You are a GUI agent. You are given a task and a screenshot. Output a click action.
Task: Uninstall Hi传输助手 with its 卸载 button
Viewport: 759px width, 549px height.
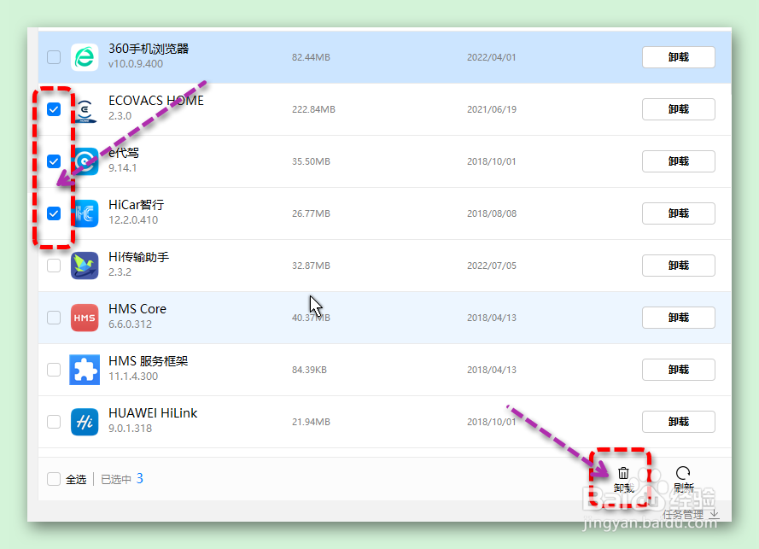pos(678,266)
